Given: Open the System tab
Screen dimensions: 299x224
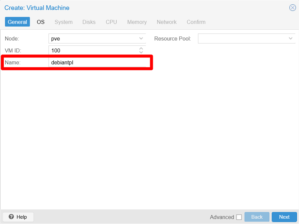Looking at the screenshot, I should pos(63,22).
